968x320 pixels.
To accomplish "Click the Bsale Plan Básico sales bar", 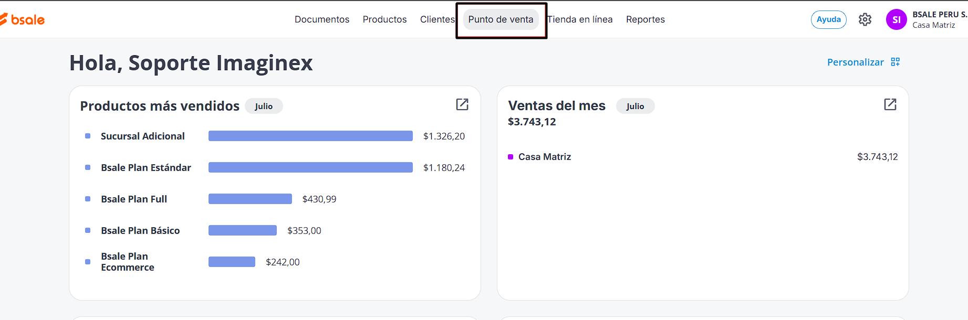I will tap(243, 230).
